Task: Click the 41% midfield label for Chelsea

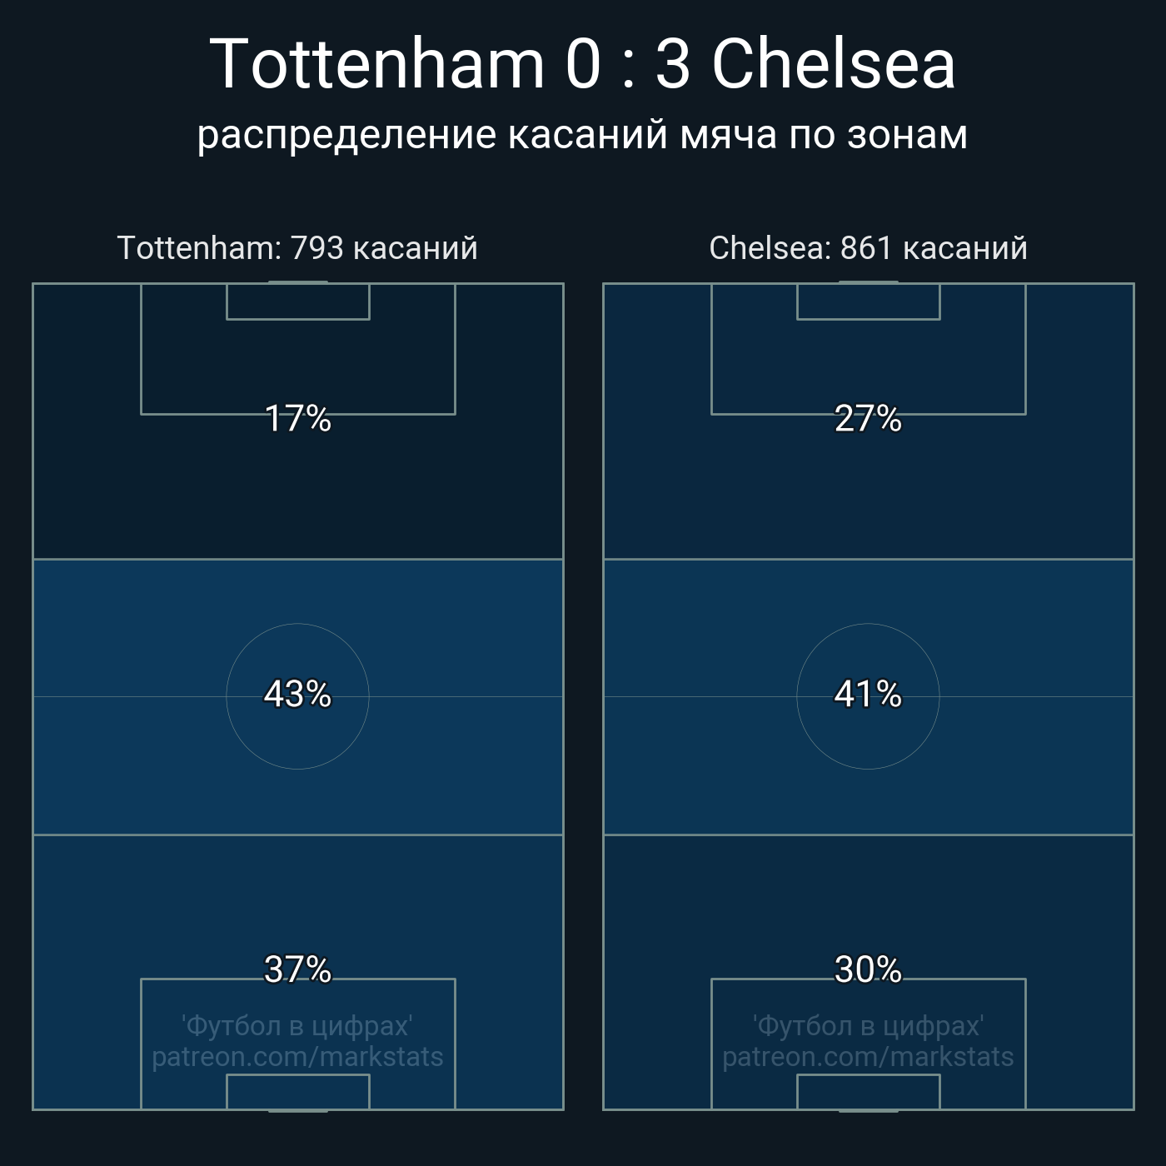Action: [868, 694]
